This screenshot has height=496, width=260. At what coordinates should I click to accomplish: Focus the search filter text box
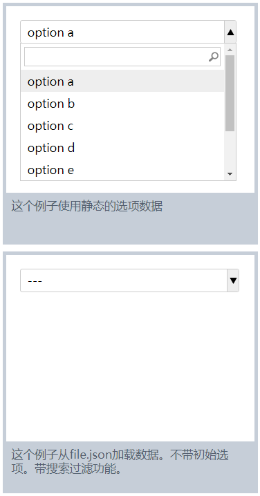pos(122,57)
